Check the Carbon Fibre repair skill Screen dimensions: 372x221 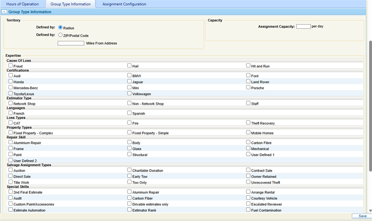(x=248, y=142)
